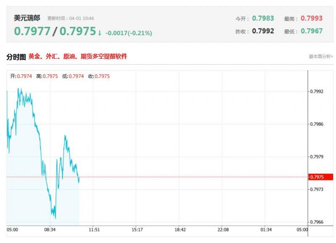Click the 今开 value 0.7983
The height and width of the screenshot is (243, 336).
(x=263, y=18)
